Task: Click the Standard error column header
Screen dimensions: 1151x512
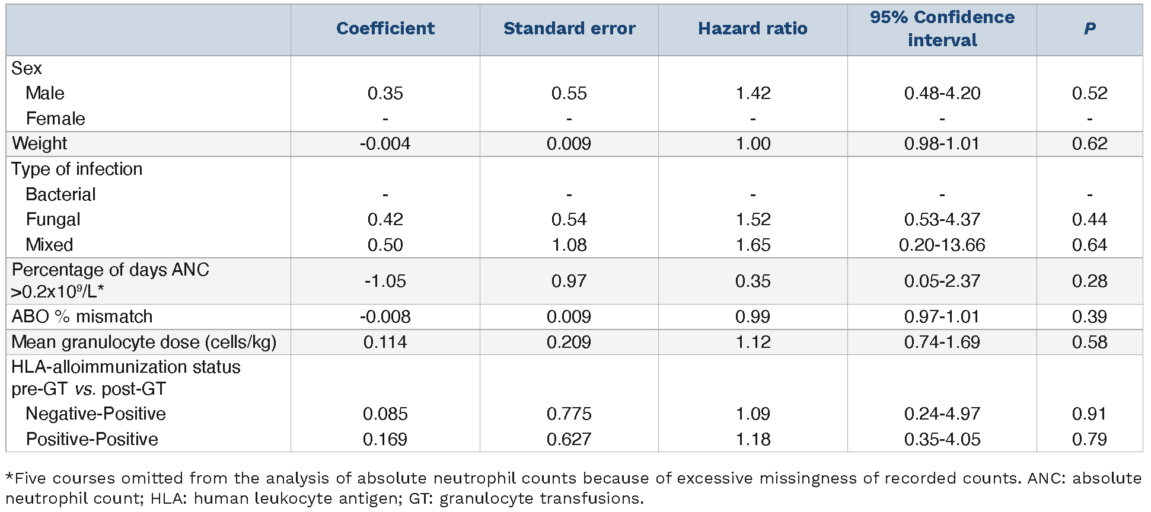Action: 569,28
